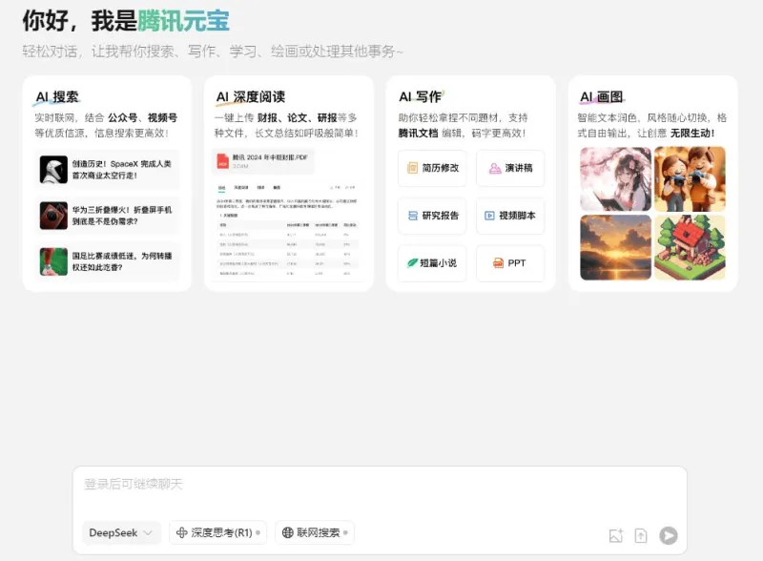Click the globe icon of 联网搜索
This screenshot has width=763, height=561.
tap(288, 532)
